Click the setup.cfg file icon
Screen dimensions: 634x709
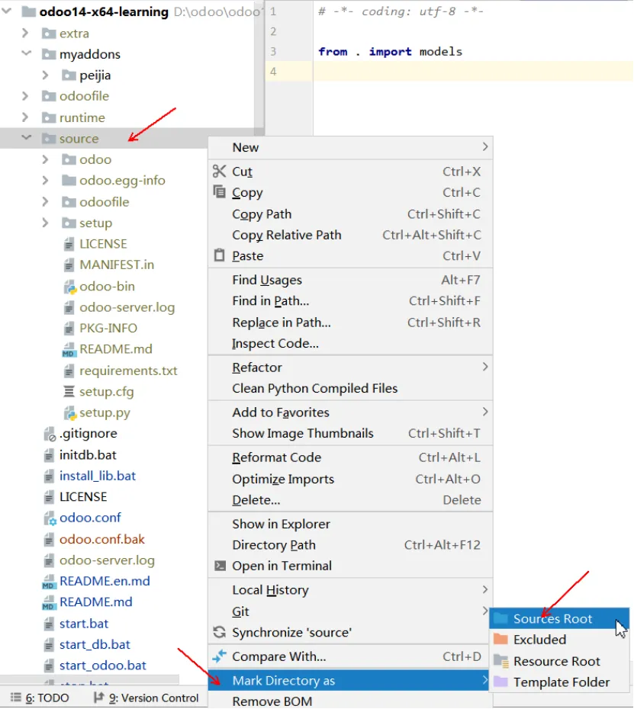click(x=69, y=391)
